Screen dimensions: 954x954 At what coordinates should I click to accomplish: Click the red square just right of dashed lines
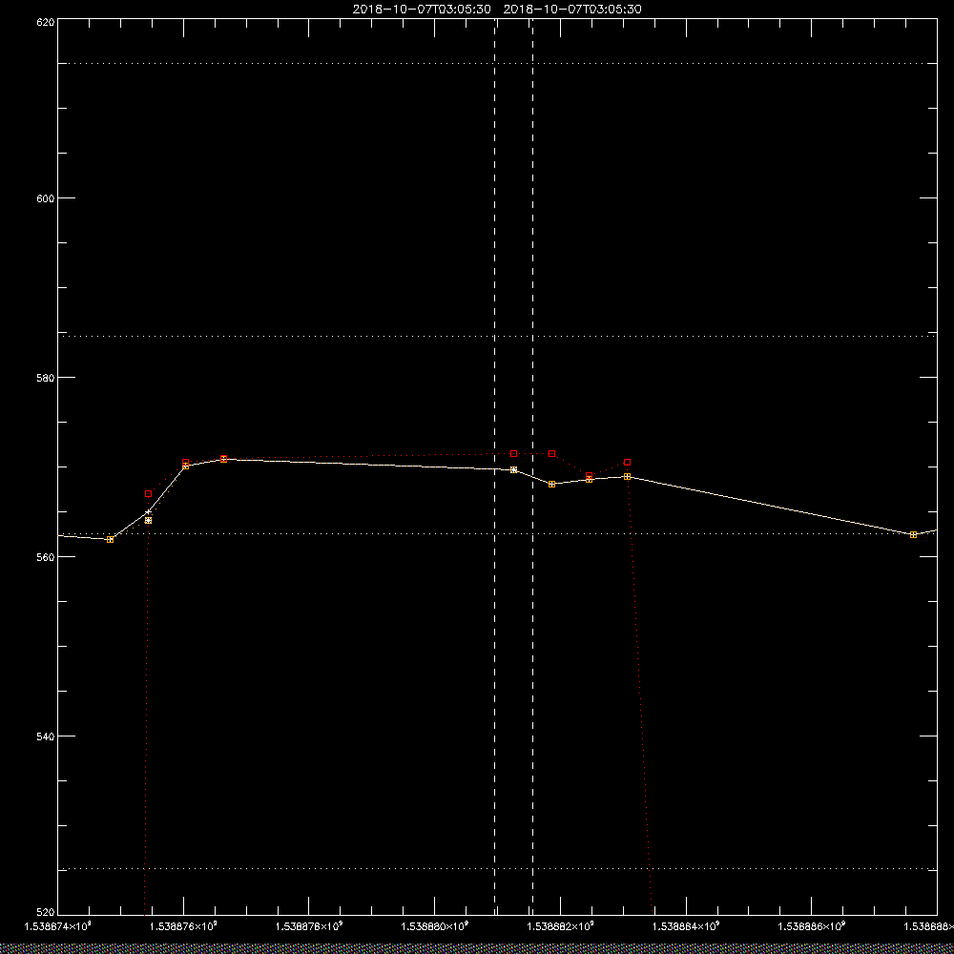(x=551, y=454)
